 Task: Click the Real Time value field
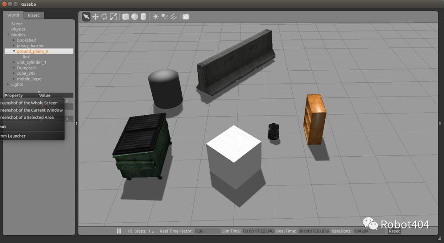point(313,231)
